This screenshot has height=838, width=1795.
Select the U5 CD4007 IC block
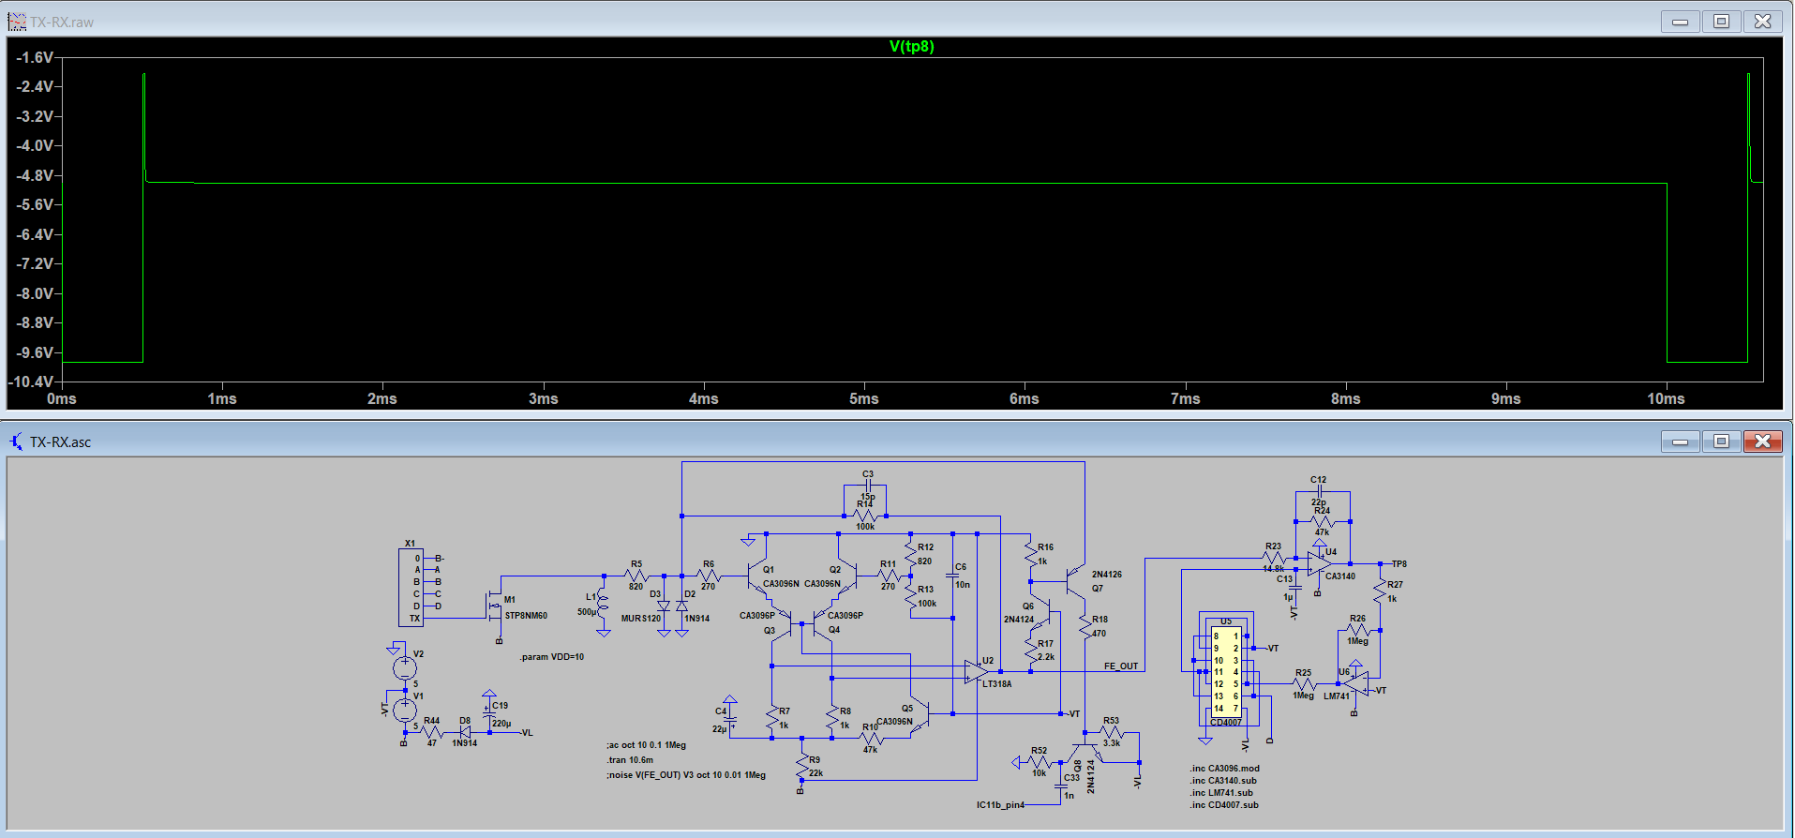1225,671
